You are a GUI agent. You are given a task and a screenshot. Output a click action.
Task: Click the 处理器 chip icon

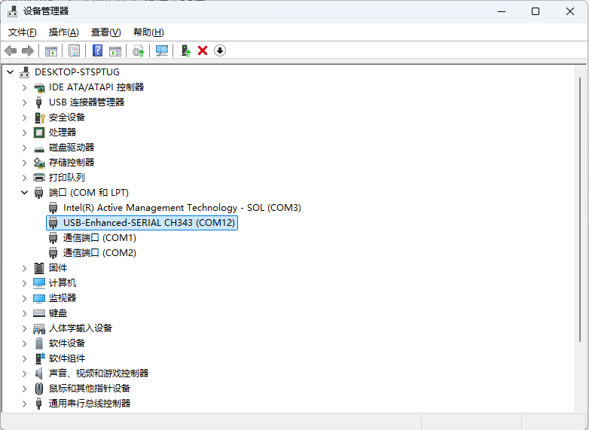click(x=39, y=133)
